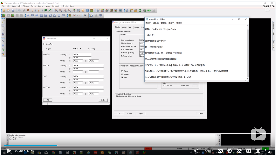Open Chrome from the taskbar
This screenshot has height=155, width=276.
click(53, 153)
